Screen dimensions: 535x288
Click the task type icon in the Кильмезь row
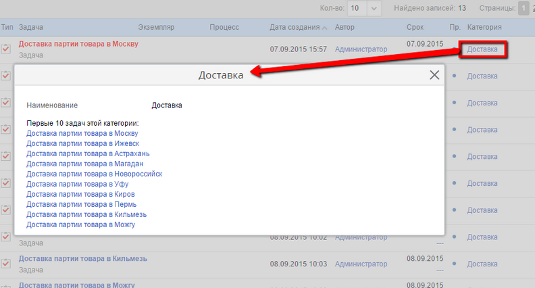click(6, 264)
